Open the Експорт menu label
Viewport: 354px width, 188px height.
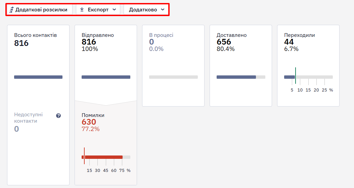click(98, 10)
